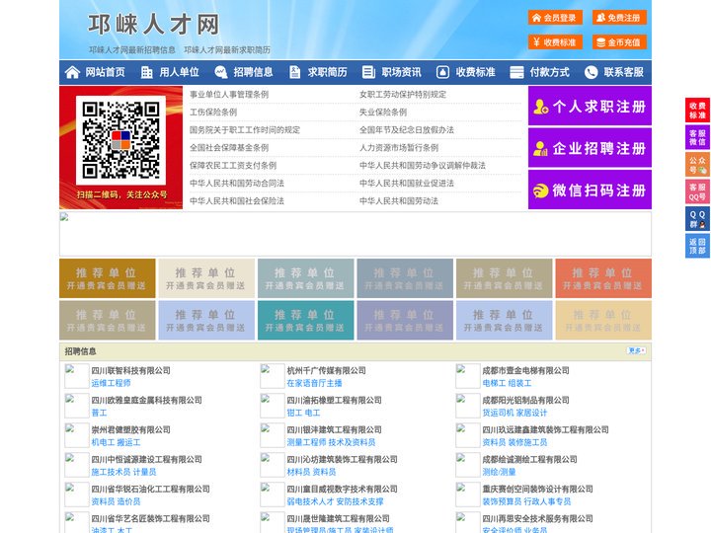Open 招聘信息 navigation item

point(253,72)
